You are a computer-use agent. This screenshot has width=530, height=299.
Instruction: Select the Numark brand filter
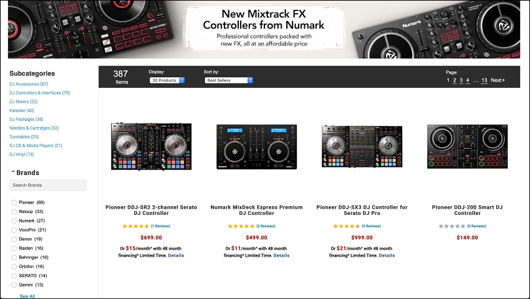click(14, 221)
